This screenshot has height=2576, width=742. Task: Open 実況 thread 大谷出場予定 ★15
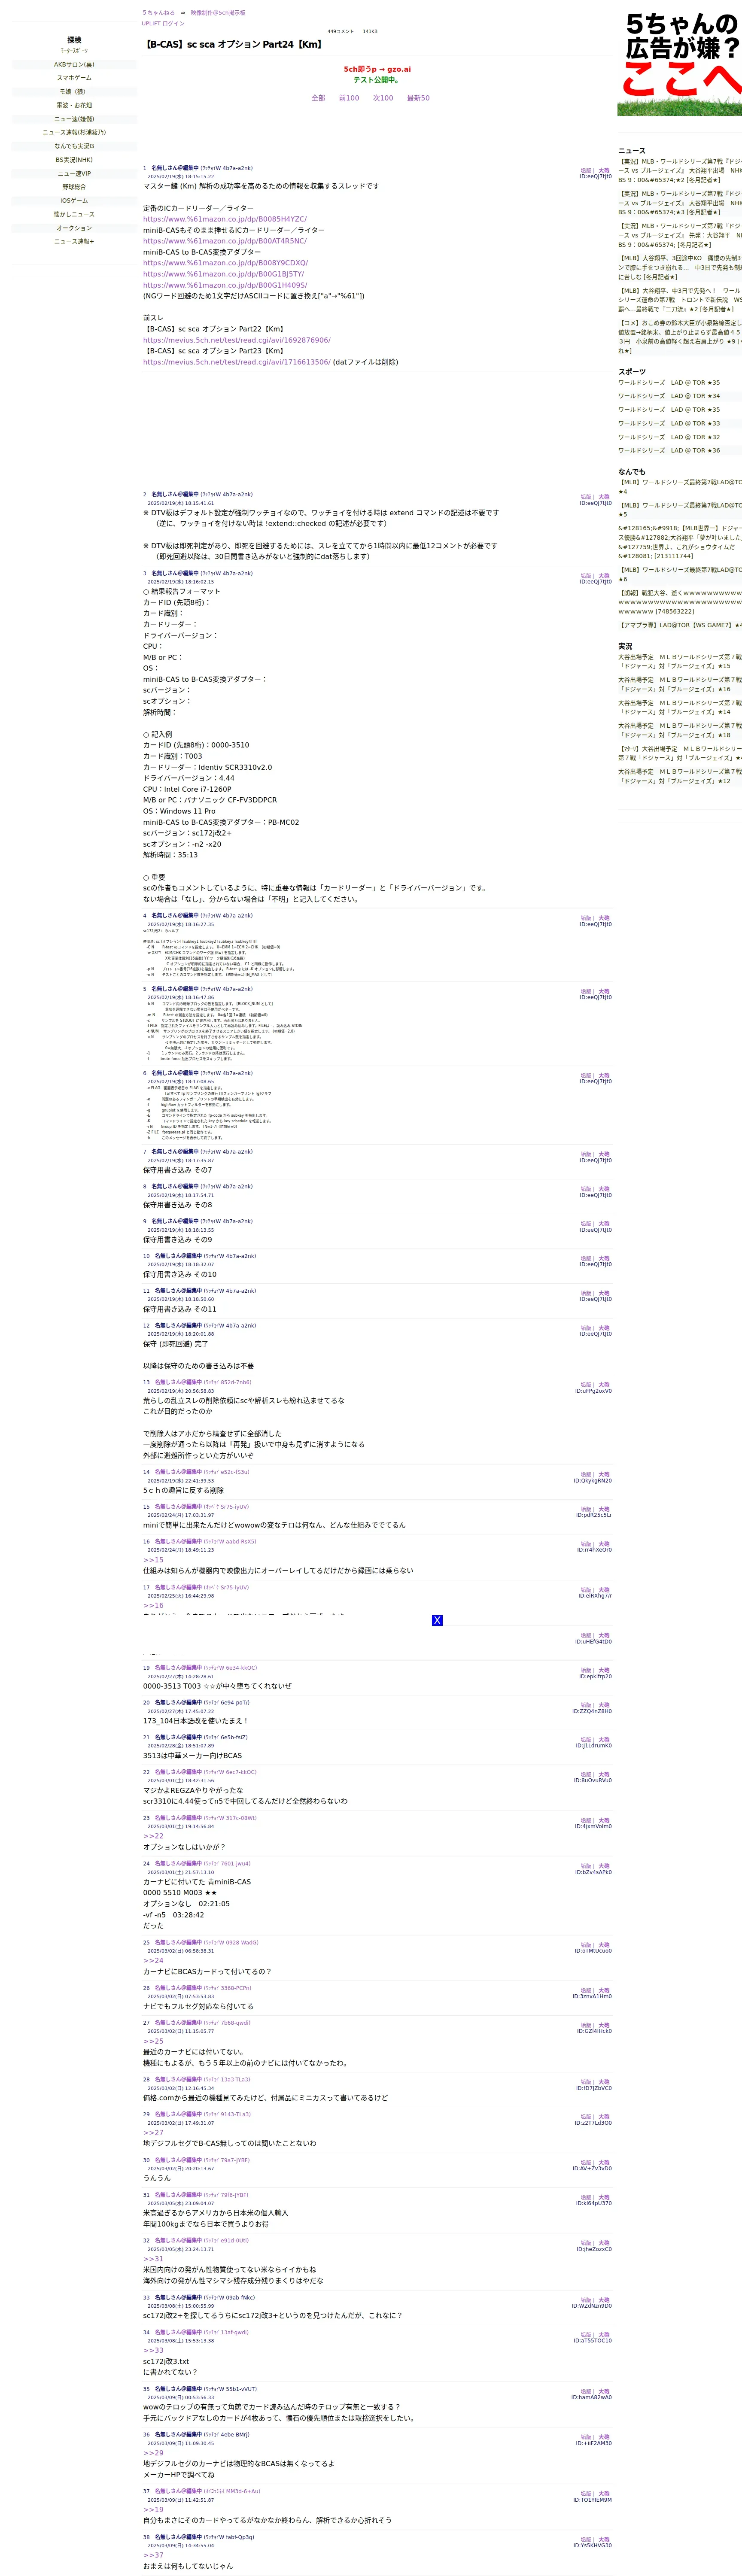click(x=680, y=661)
